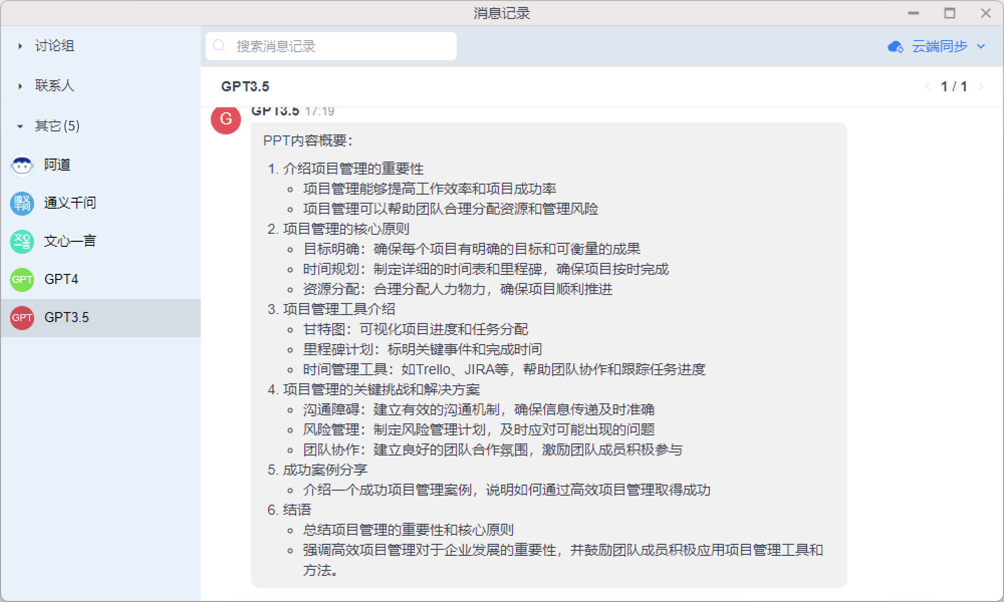Click the 阿道 robot avatar icon
This screenshot has height=602, width=1004.
pos(22,165)
